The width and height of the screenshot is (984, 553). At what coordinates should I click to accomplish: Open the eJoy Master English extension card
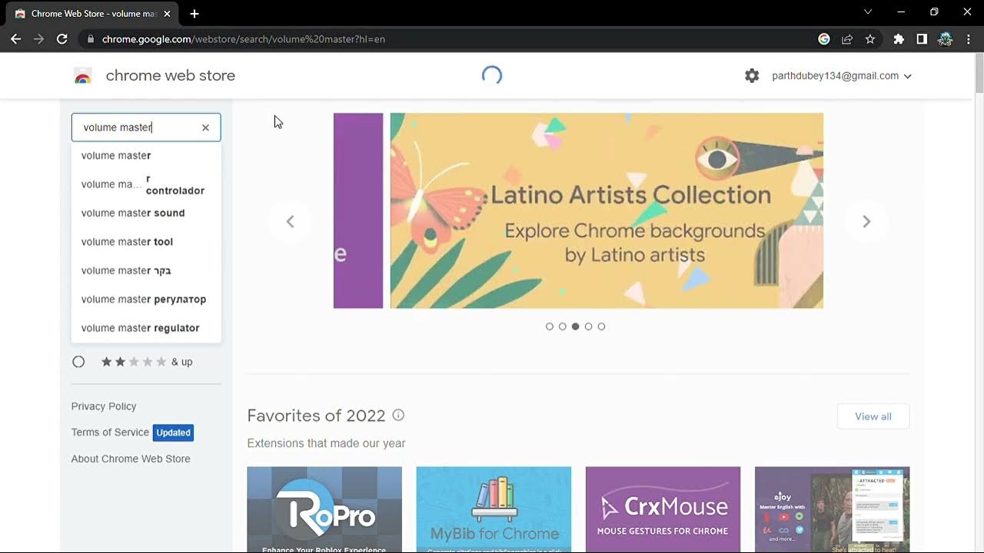pos(832,509)
